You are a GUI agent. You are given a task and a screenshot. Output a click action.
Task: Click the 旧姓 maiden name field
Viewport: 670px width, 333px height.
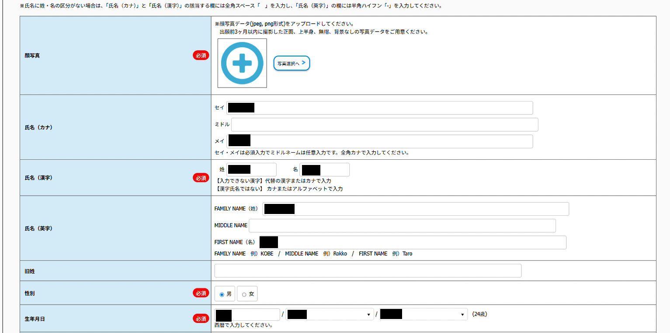pyautogui.click(x=368, y=271)
